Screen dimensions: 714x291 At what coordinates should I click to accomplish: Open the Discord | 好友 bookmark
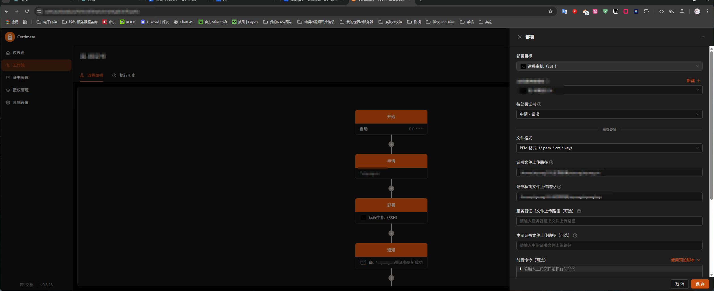(155, 22)
